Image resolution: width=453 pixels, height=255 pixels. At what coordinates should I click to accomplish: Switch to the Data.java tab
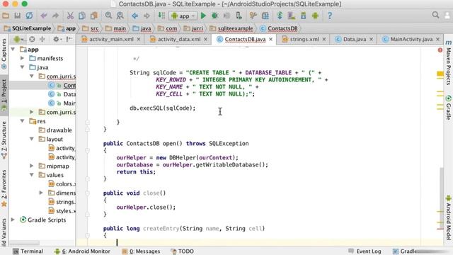pos(355,40)
